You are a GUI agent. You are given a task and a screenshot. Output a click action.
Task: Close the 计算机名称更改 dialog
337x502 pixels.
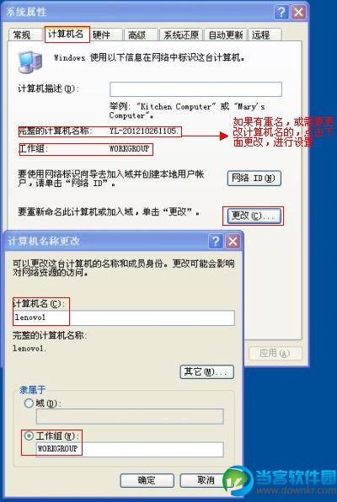coord(233,242)
